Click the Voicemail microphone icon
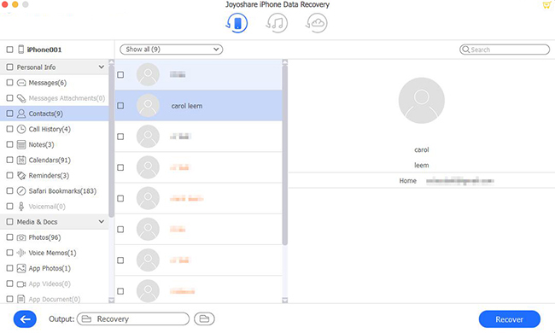This screenshot has width=555, height=333. [21, 207]
